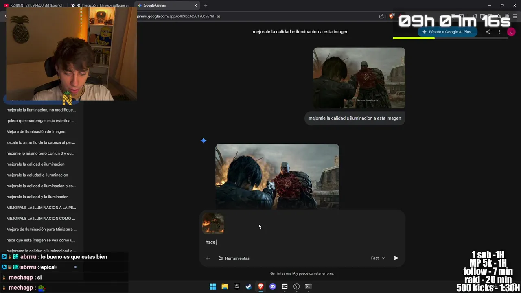Open OBS Studio from the taskbar
This screenshot has height=293, width=521.
tap(296, 286)
